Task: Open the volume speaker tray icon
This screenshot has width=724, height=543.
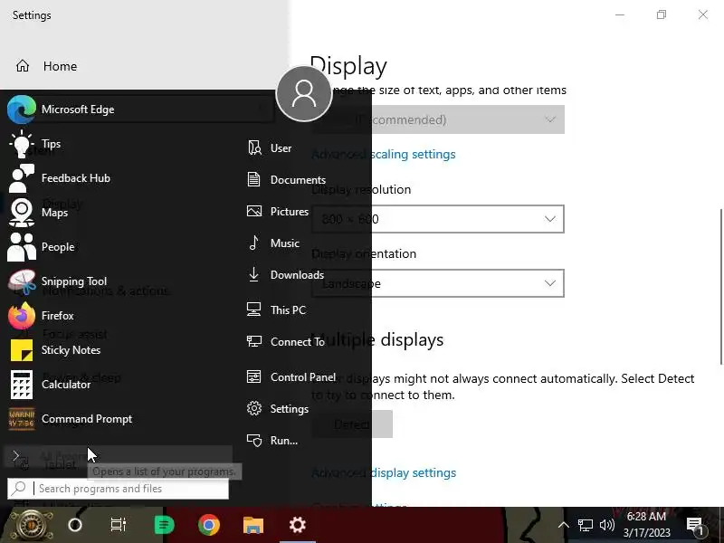Action: pos(606,525)
